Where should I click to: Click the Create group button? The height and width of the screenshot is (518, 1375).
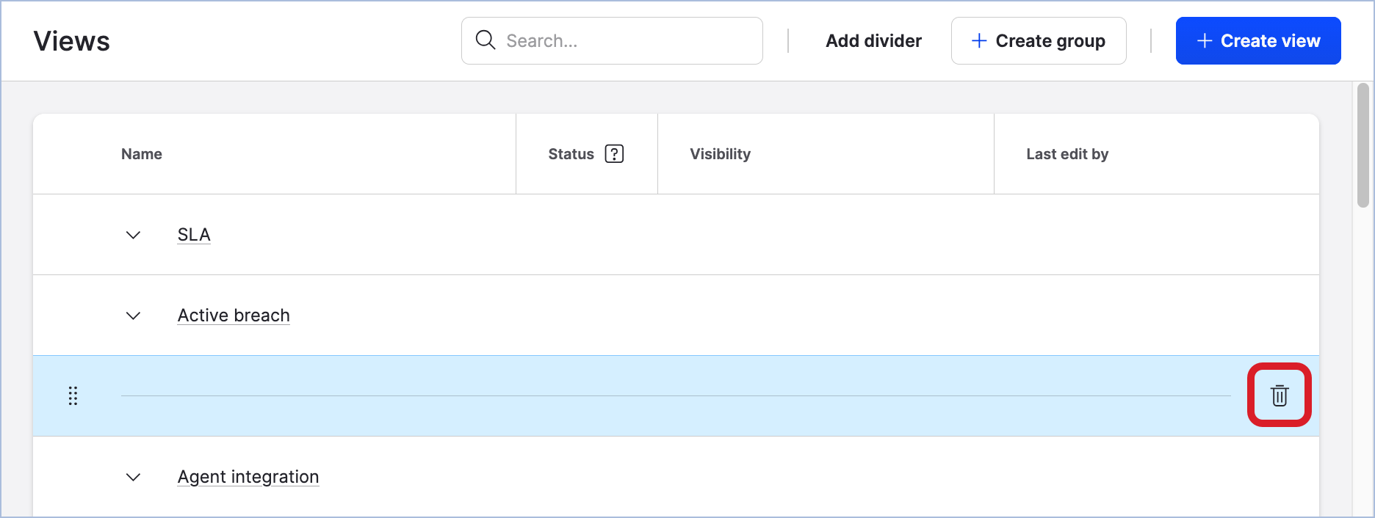[x=1038, y=41]
